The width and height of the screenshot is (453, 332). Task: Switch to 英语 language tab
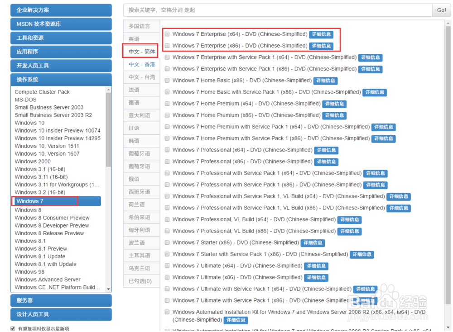click(x=141, y=39)
